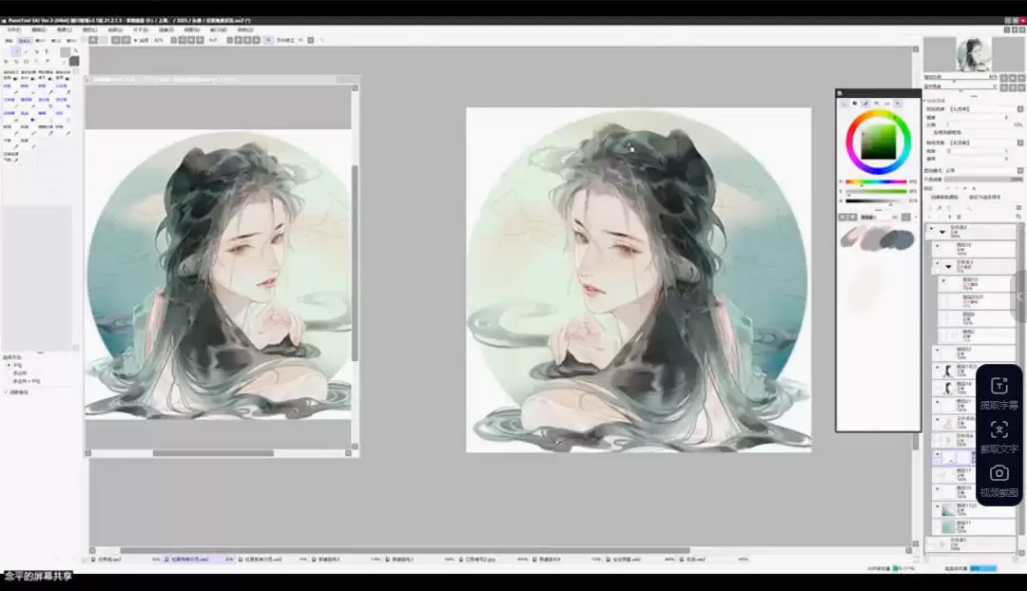This screenshot has height=591, width=1027.
Task: Collapse the second layer folder arrow
Action: click(948, 266)
